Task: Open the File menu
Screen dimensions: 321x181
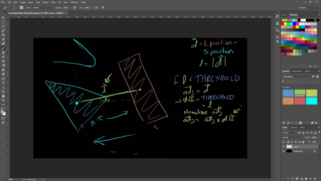Action: click(x=9, y=2)
